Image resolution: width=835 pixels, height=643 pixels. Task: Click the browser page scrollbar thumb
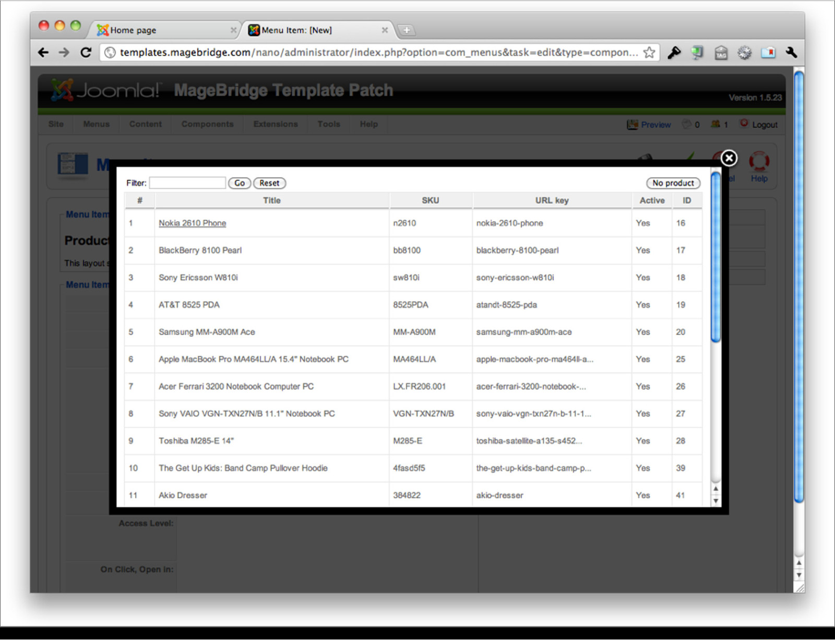click(798, 287)
